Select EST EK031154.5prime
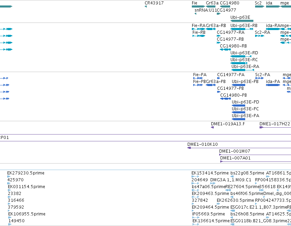 pyautogui.click(x=26, y=187)
